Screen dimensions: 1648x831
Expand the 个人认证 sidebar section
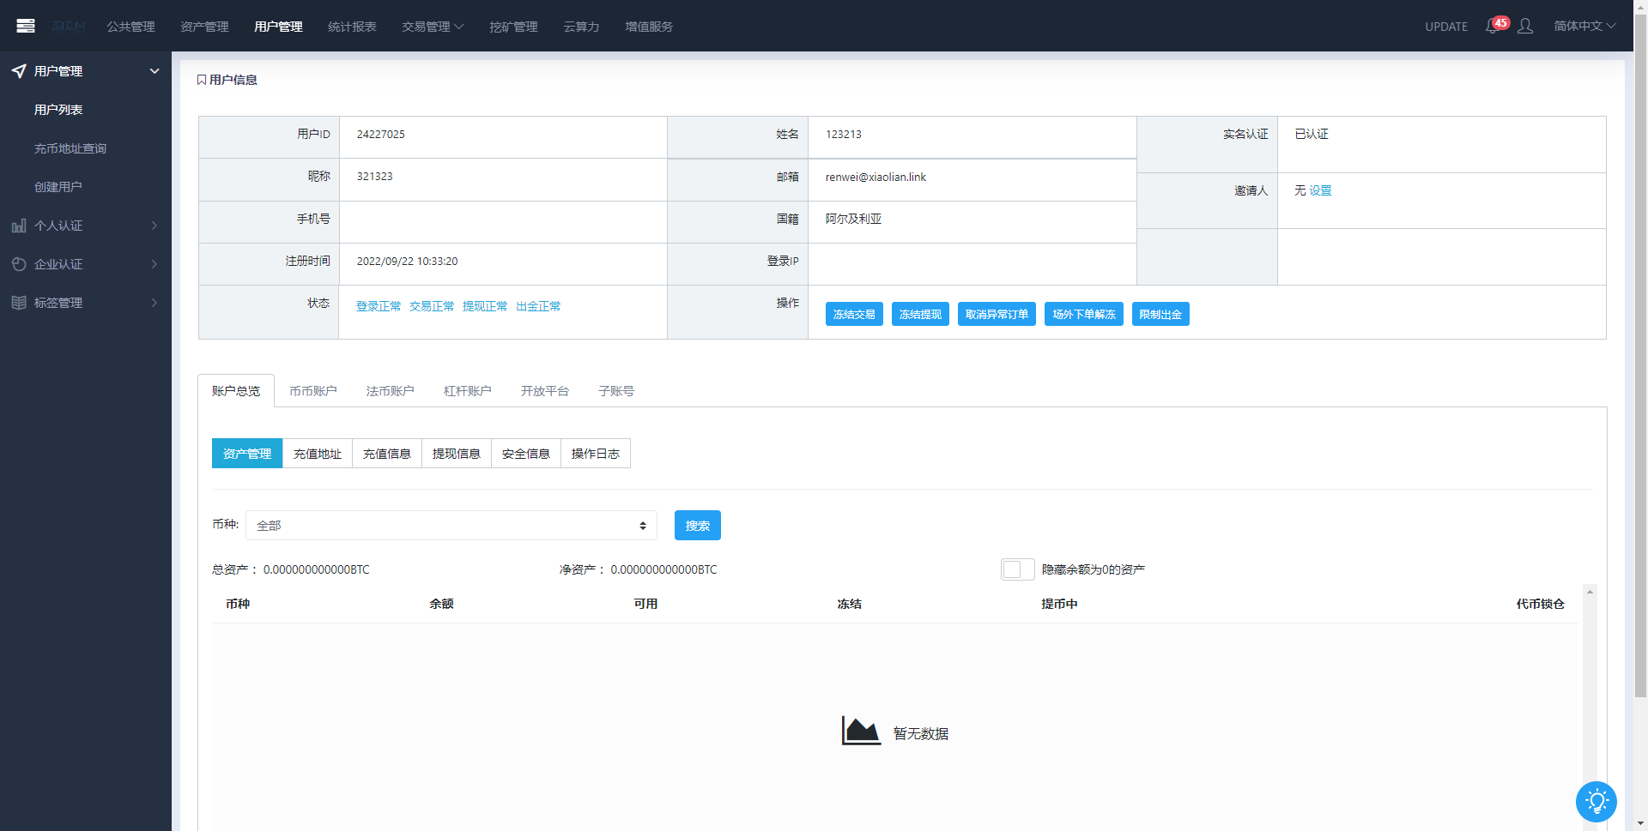click(154, 226)
